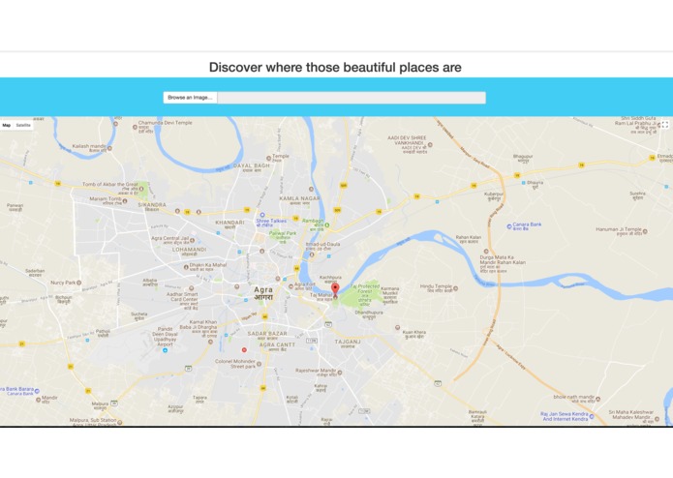Click the Agra Fort label
This screenshot has width=673, height=478.
coord(305,284)
